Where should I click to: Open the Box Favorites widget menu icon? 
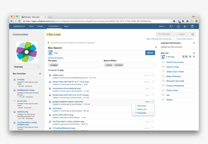40,74
